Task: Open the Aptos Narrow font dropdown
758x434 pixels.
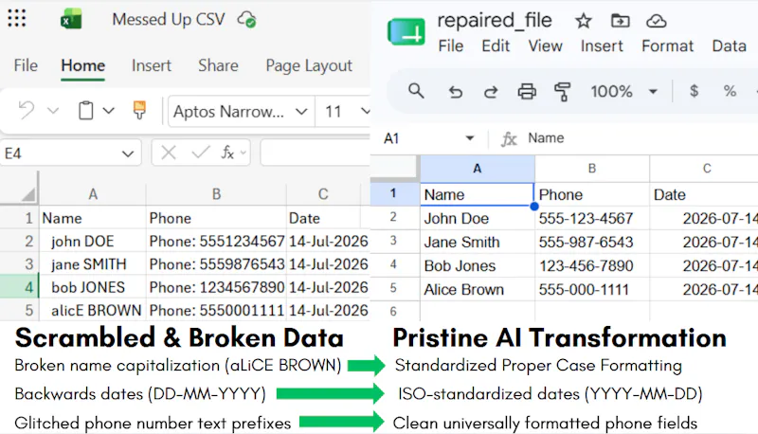Action: tap(301, 112)
